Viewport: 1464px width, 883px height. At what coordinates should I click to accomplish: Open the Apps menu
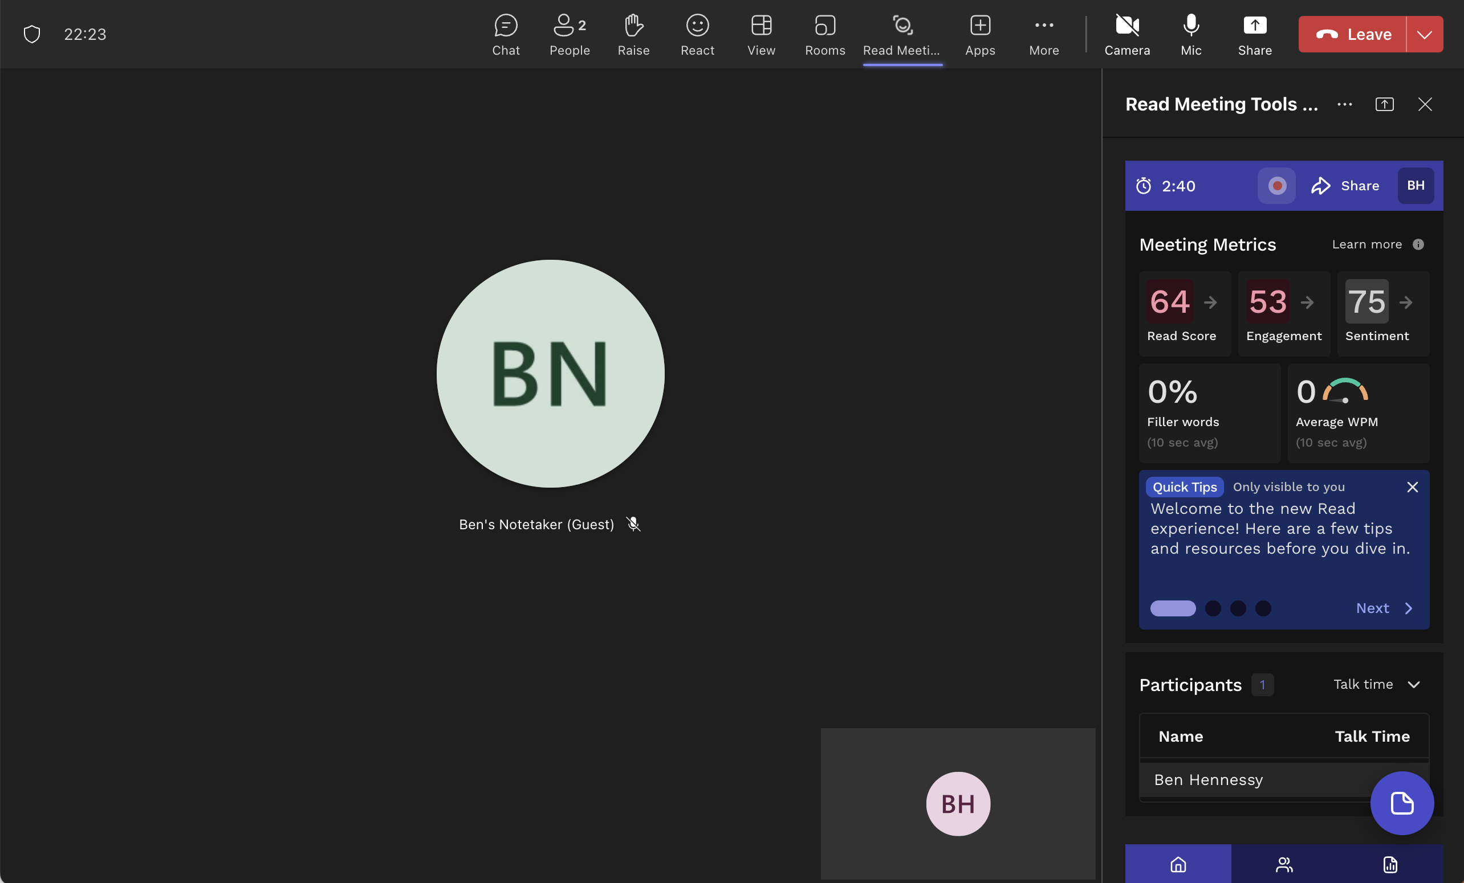click(x=980, y=34)
